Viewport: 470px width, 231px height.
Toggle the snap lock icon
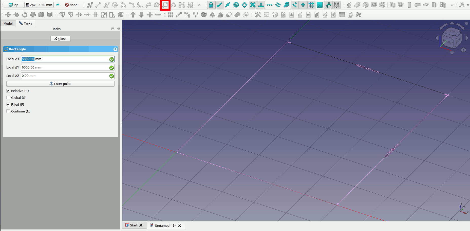click(x=211, y=5)
